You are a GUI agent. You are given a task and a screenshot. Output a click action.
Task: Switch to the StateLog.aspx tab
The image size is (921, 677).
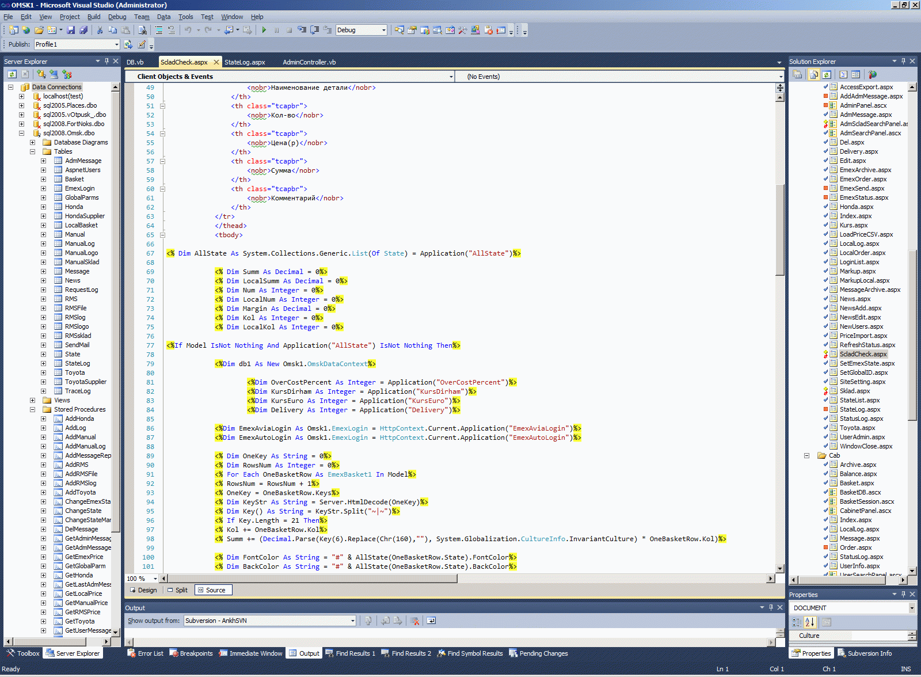click(245, 62)
